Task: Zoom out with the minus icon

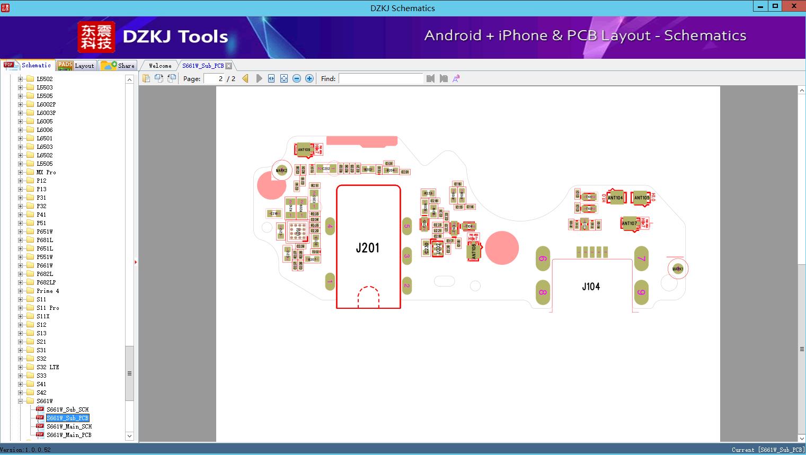Action: point(297,78)
